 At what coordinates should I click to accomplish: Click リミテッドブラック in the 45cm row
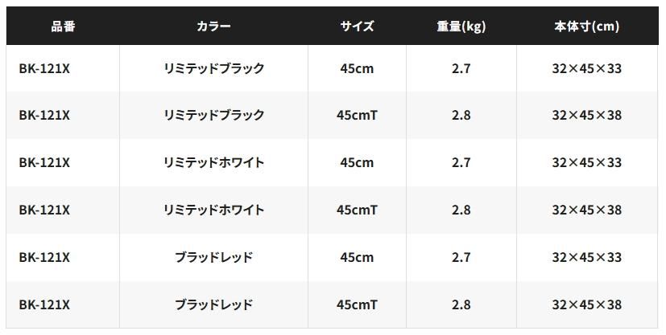coord(213,68)
